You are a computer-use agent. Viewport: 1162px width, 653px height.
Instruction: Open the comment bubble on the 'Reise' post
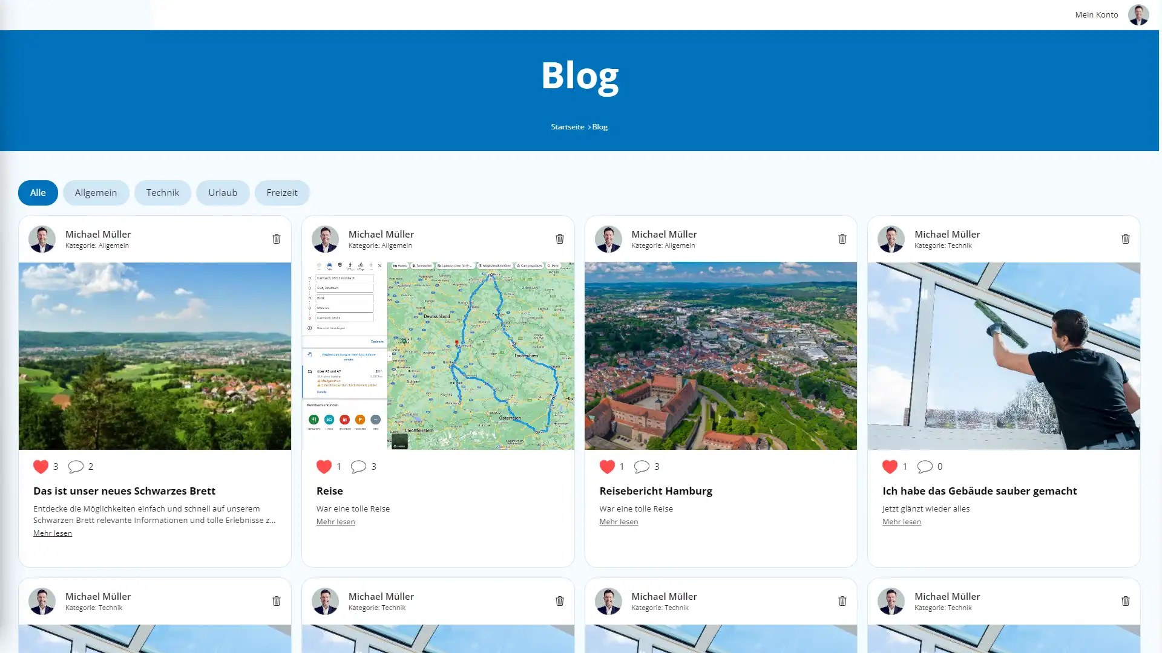[358, 467]
